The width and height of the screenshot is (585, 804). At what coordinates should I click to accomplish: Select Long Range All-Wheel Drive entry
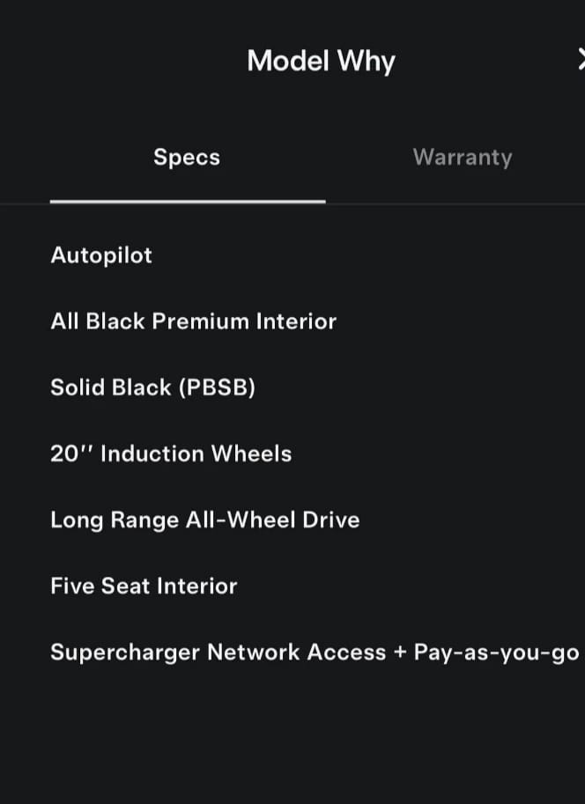tap(204, 520)
